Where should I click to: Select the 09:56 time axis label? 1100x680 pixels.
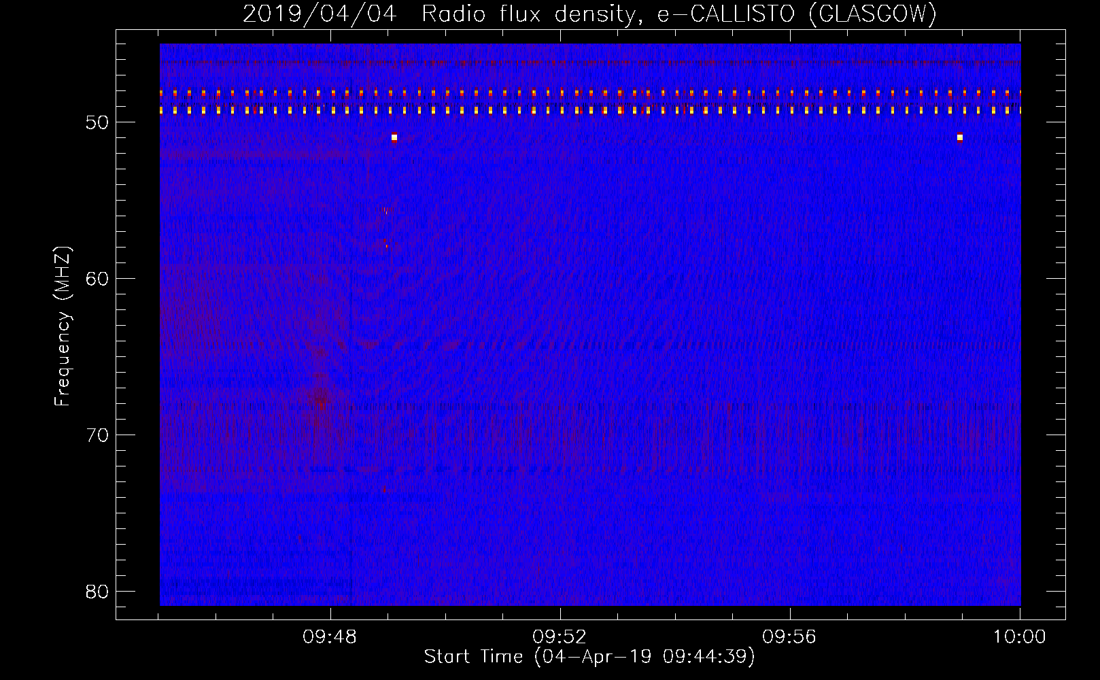[x=789, y=637]
